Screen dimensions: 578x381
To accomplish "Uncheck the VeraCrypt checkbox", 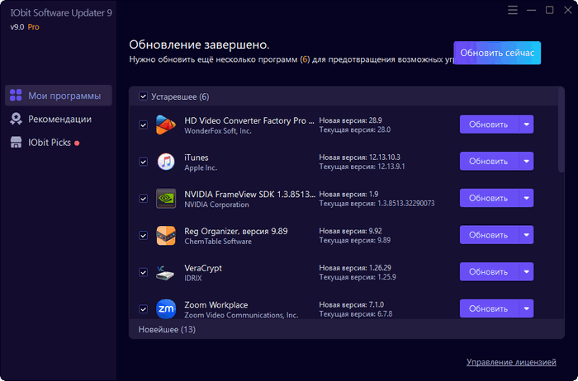I will click(143, 272).
